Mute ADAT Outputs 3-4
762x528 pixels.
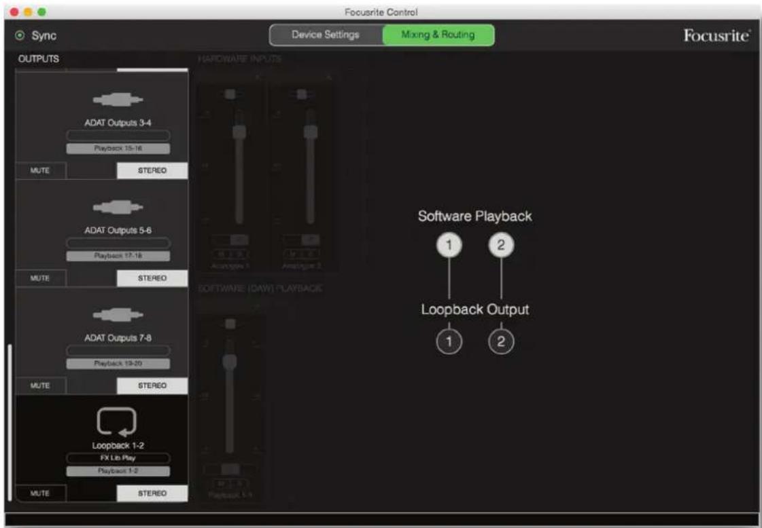tap(40, 170)
